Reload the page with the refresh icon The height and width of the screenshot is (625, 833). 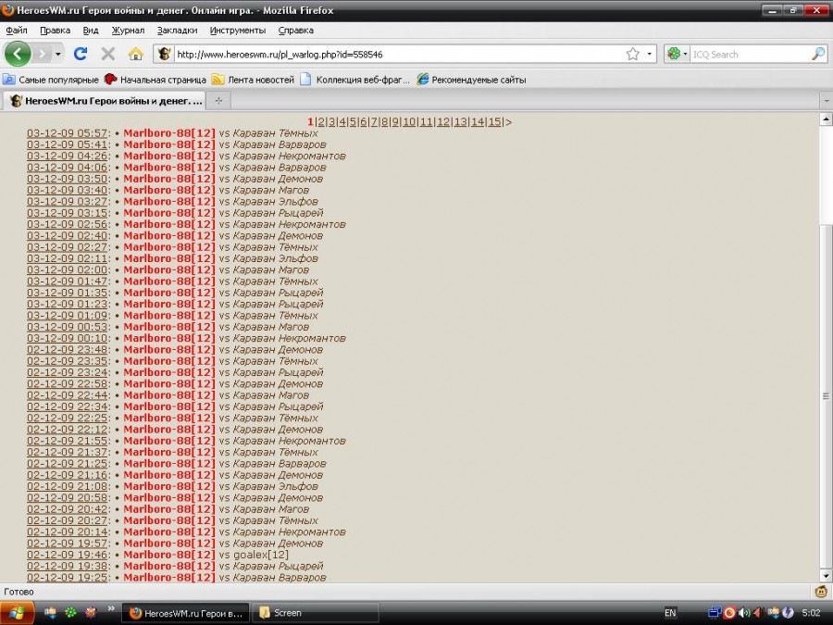(x=81, y=54)
